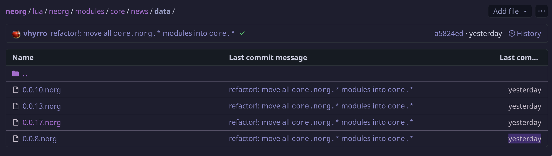Click the file icon beside 0.0.8.norg
This screenshot has height=156, width=552.
[15, 139]
